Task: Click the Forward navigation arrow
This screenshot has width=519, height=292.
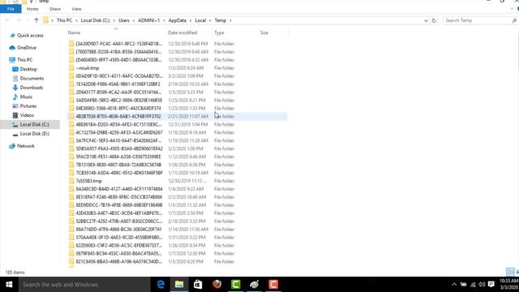Action: 19,20
